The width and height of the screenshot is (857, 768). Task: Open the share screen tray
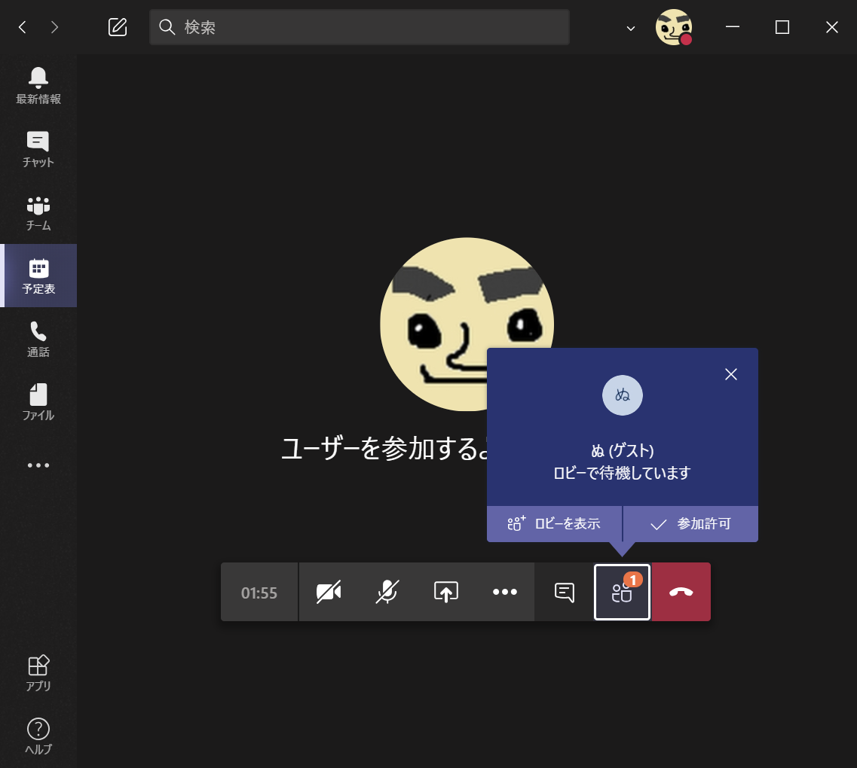point(446,592)
